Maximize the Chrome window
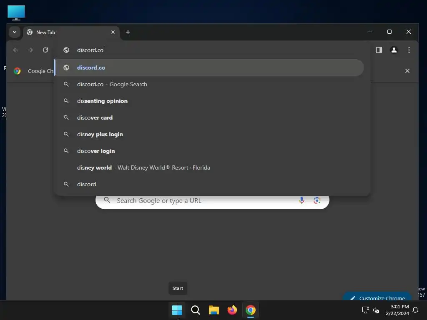This screenshot has width=427, height=320. (x=389, y=32)
